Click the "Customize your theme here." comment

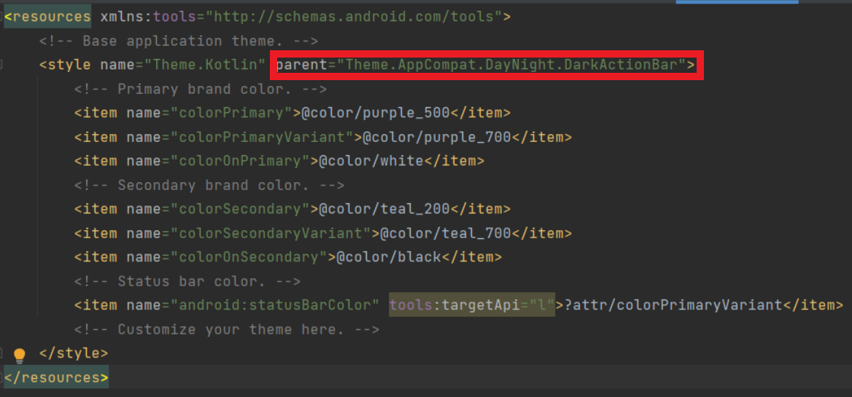pos(227,329)
